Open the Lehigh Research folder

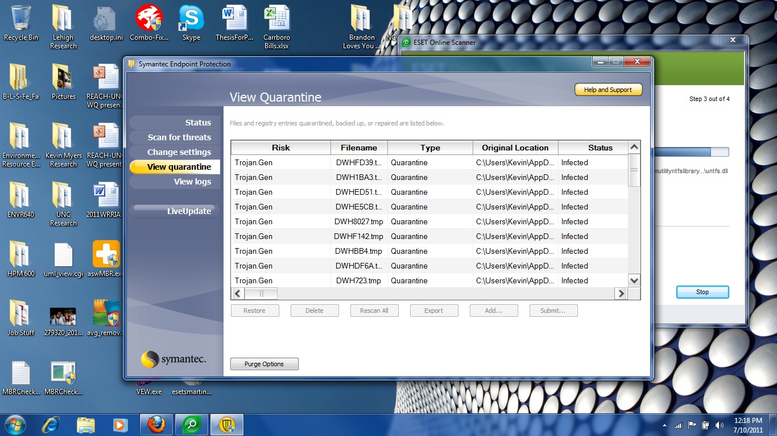63,26
